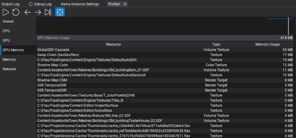The height and width of the screenshot is (138, 296).
Task: Clear profiler data with reset icon
Action: [x=16, y=13]
